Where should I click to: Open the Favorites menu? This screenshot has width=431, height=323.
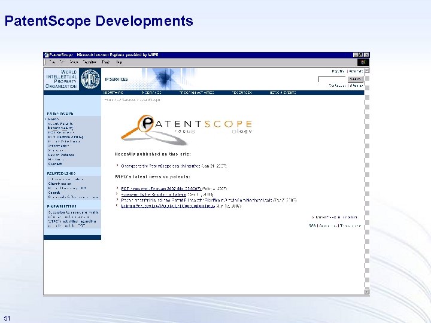(89, 62)
